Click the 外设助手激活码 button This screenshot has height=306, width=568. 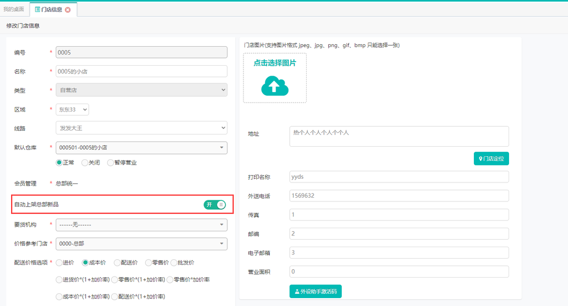click(x=316, y=291)
